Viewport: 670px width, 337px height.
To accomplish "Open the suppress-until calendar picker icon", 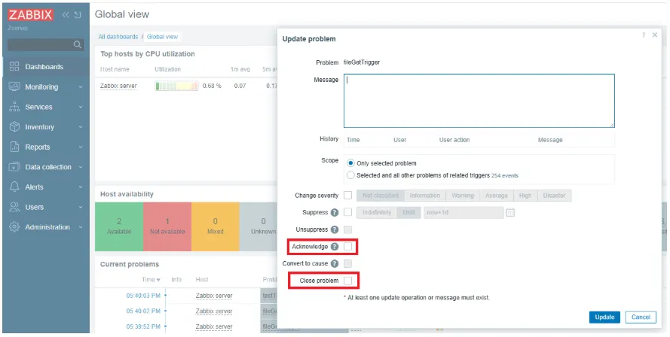I will (x=510, y=212).
